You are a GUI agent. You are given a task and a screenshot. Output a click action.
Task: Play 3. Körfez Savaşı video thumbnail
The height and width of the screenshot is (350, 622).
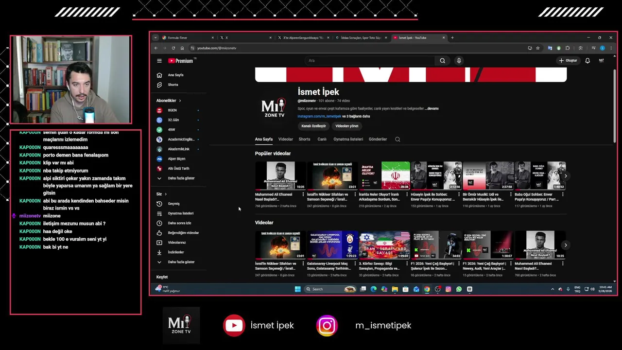384,245
